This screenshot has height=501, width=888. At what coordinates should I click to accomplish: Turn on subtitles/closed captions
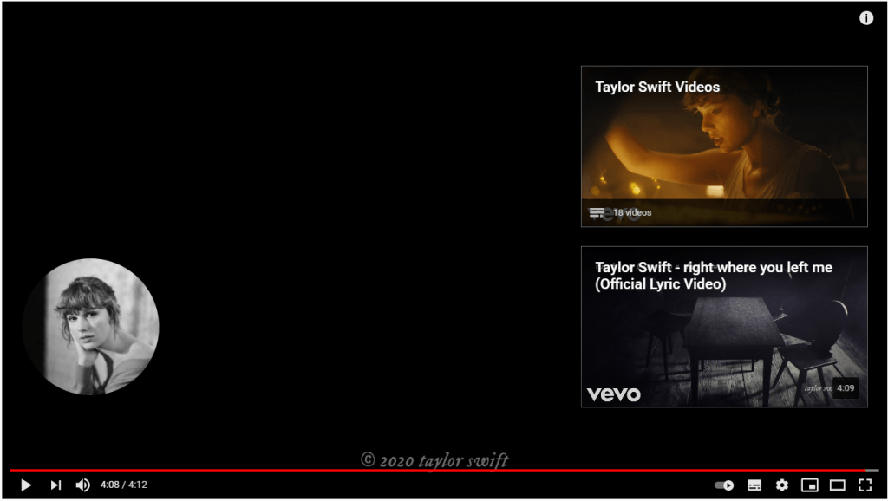click(x=754, y=485)
